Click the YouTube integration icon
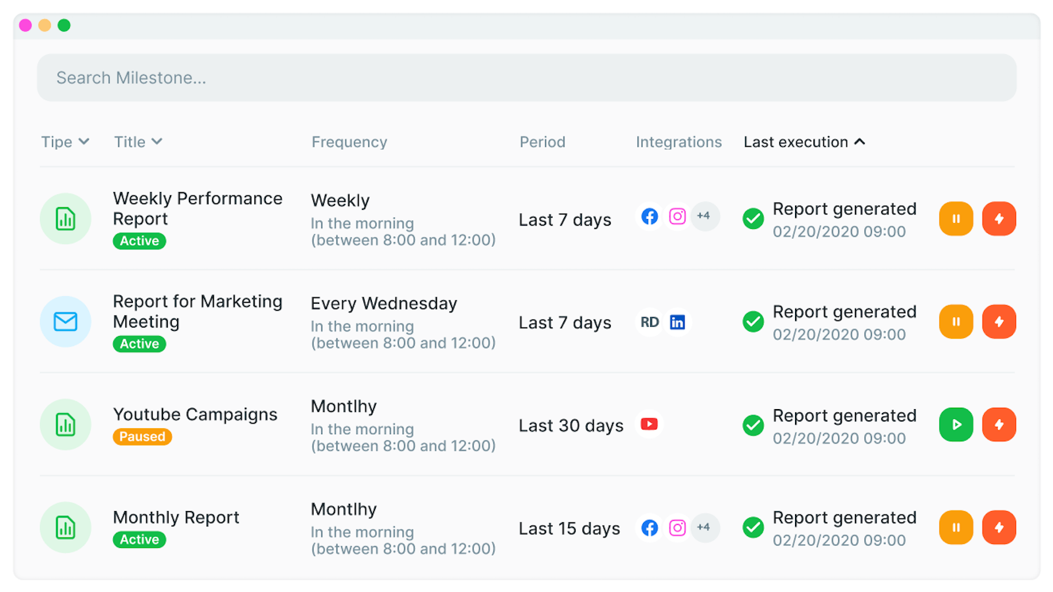Screen dimensions: 1053x592 click(650, 424)
